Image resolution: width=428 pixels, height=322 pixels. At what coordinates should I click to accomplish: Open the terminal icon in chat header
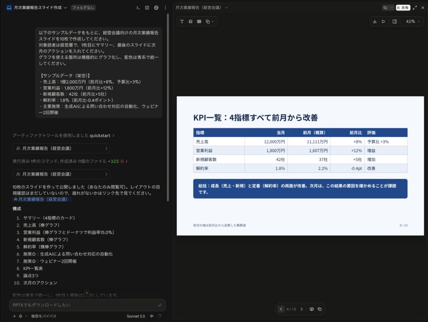click(138, 8)
